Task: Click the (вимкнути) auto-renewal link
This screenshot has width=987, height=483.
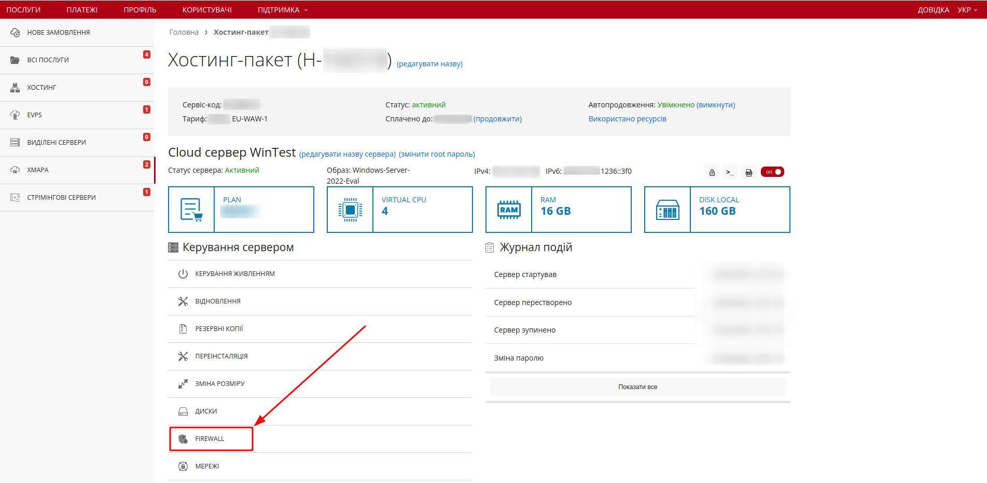Action: (x=716, y=105)
